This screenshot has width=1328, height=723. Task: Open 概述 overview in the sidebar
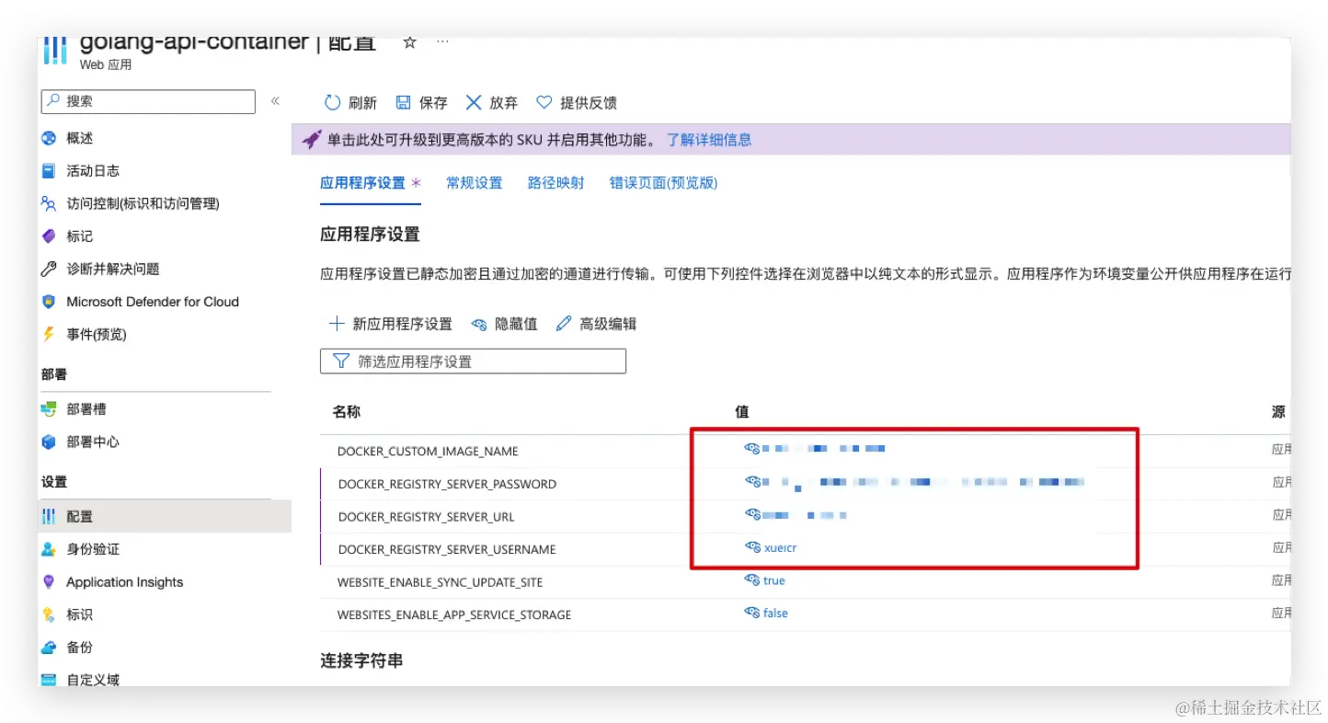point(79,138)
